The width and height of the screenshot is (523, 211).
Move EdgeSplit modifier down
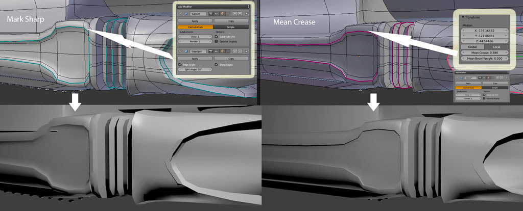coord(240,51)
